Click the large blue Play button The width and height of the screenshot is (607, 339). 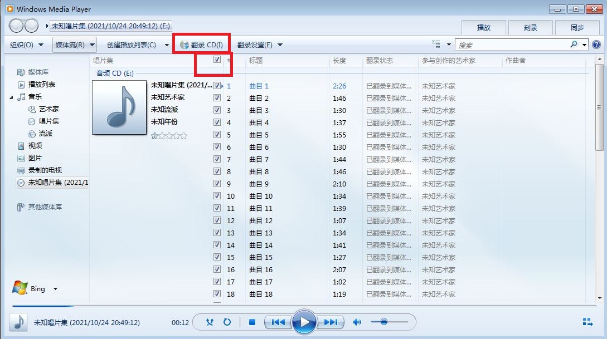(x=304, y=322)
